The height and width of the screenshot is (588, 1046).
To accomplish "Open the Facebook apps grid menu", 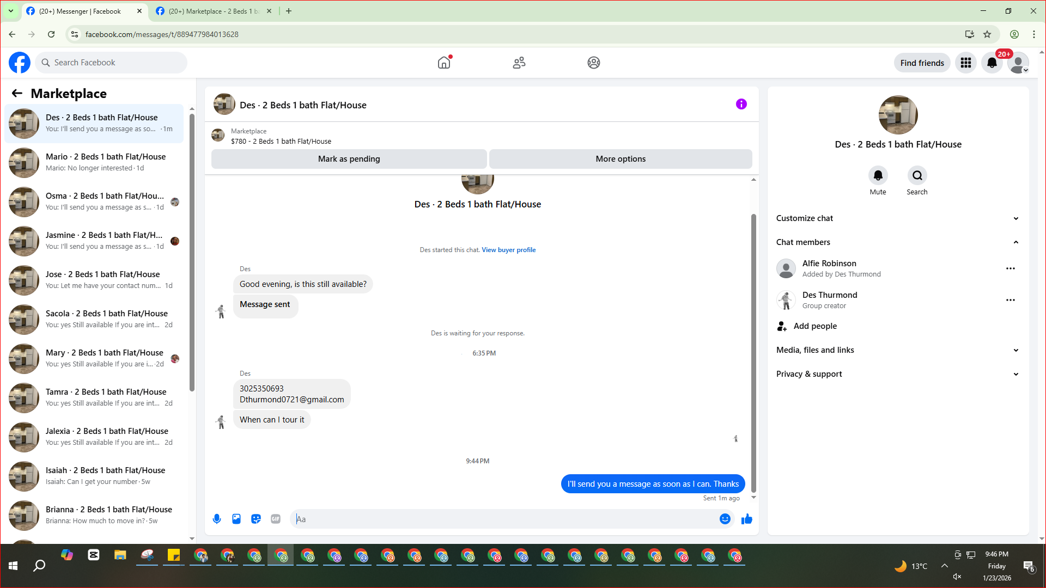I will coord(966,63).
